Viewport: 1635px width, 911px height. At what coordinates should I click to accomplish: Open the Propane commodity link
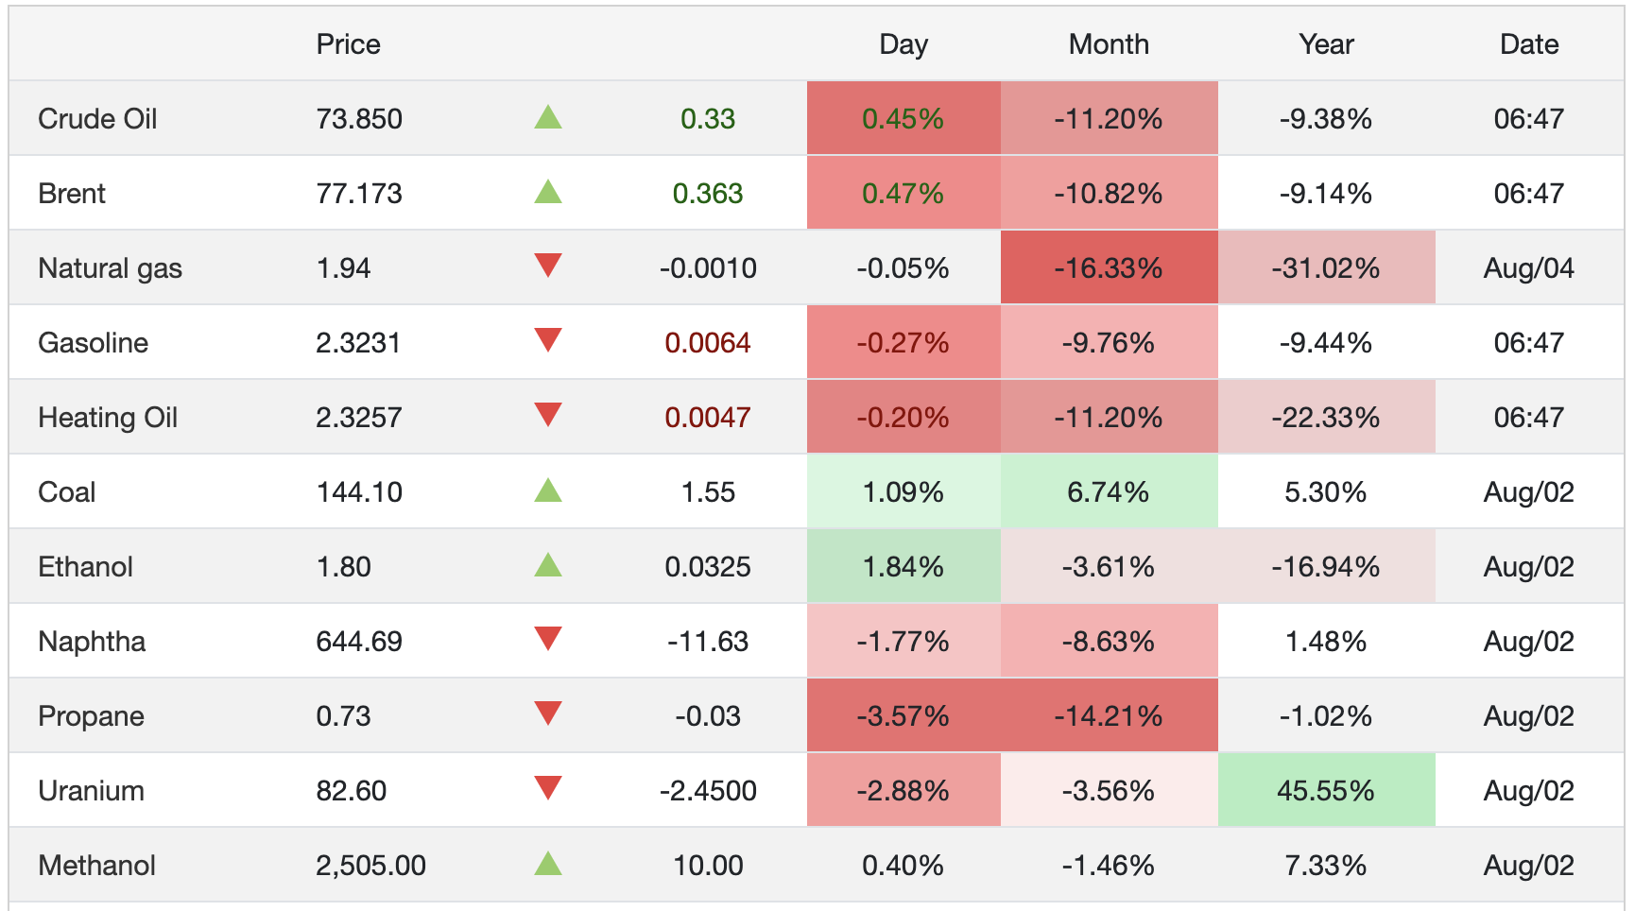coord(91,716)
